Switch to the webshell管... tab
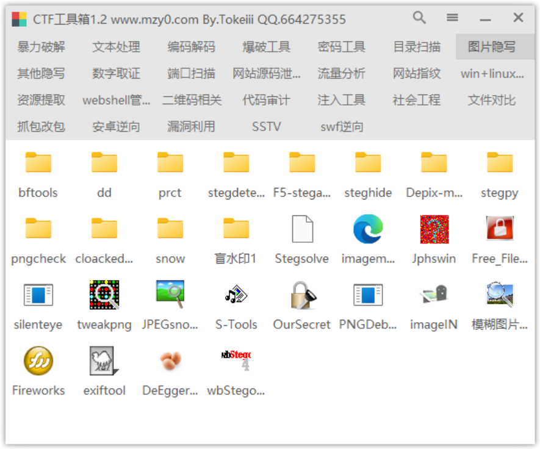Image resolution: width=540 pixels, height=449 pixels. (117, 100)
